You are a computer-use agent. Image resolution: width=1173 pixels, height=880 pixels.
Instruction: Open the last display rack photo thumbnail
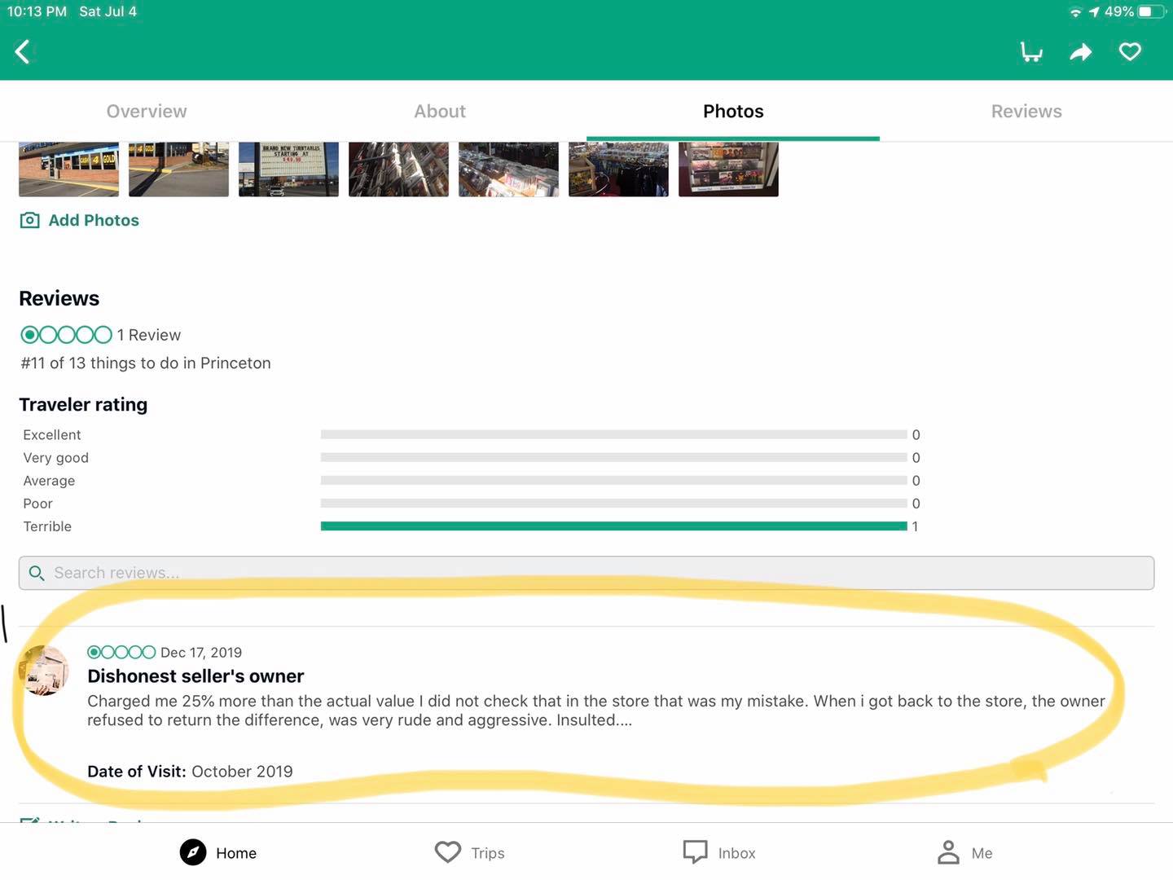[728, 169]
